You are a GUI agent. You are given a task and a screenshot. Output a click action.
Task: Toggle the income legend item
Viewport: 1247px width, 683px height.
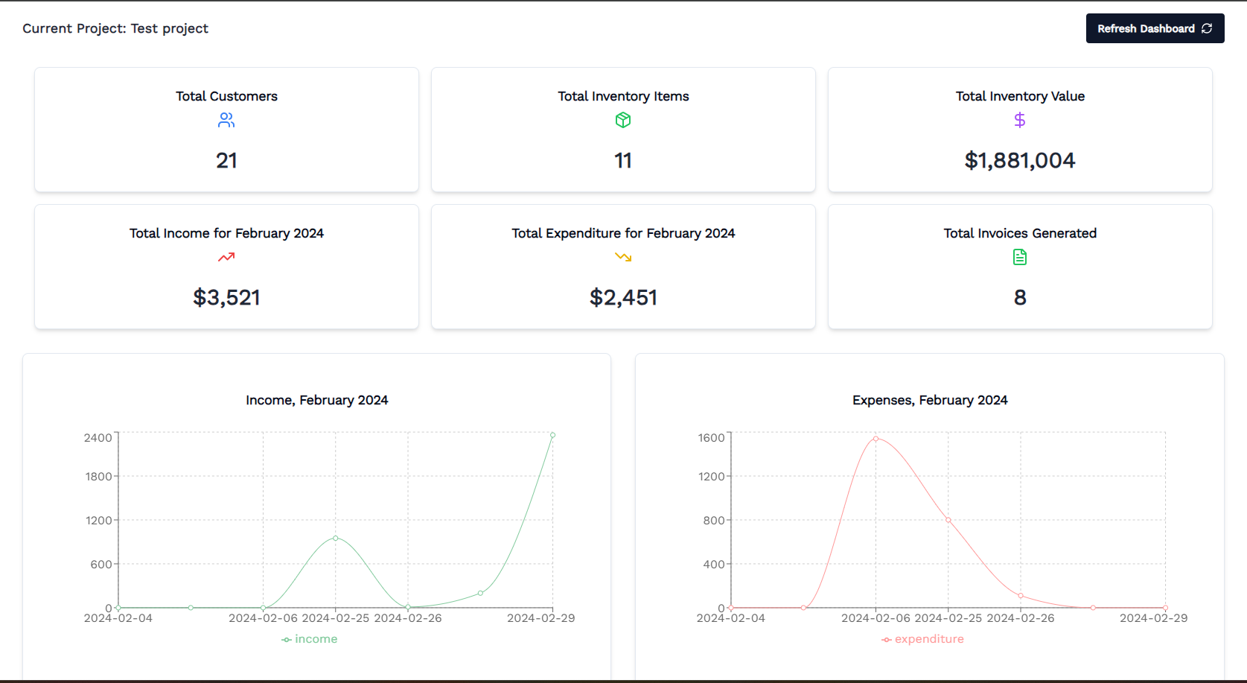coord(310,639)
